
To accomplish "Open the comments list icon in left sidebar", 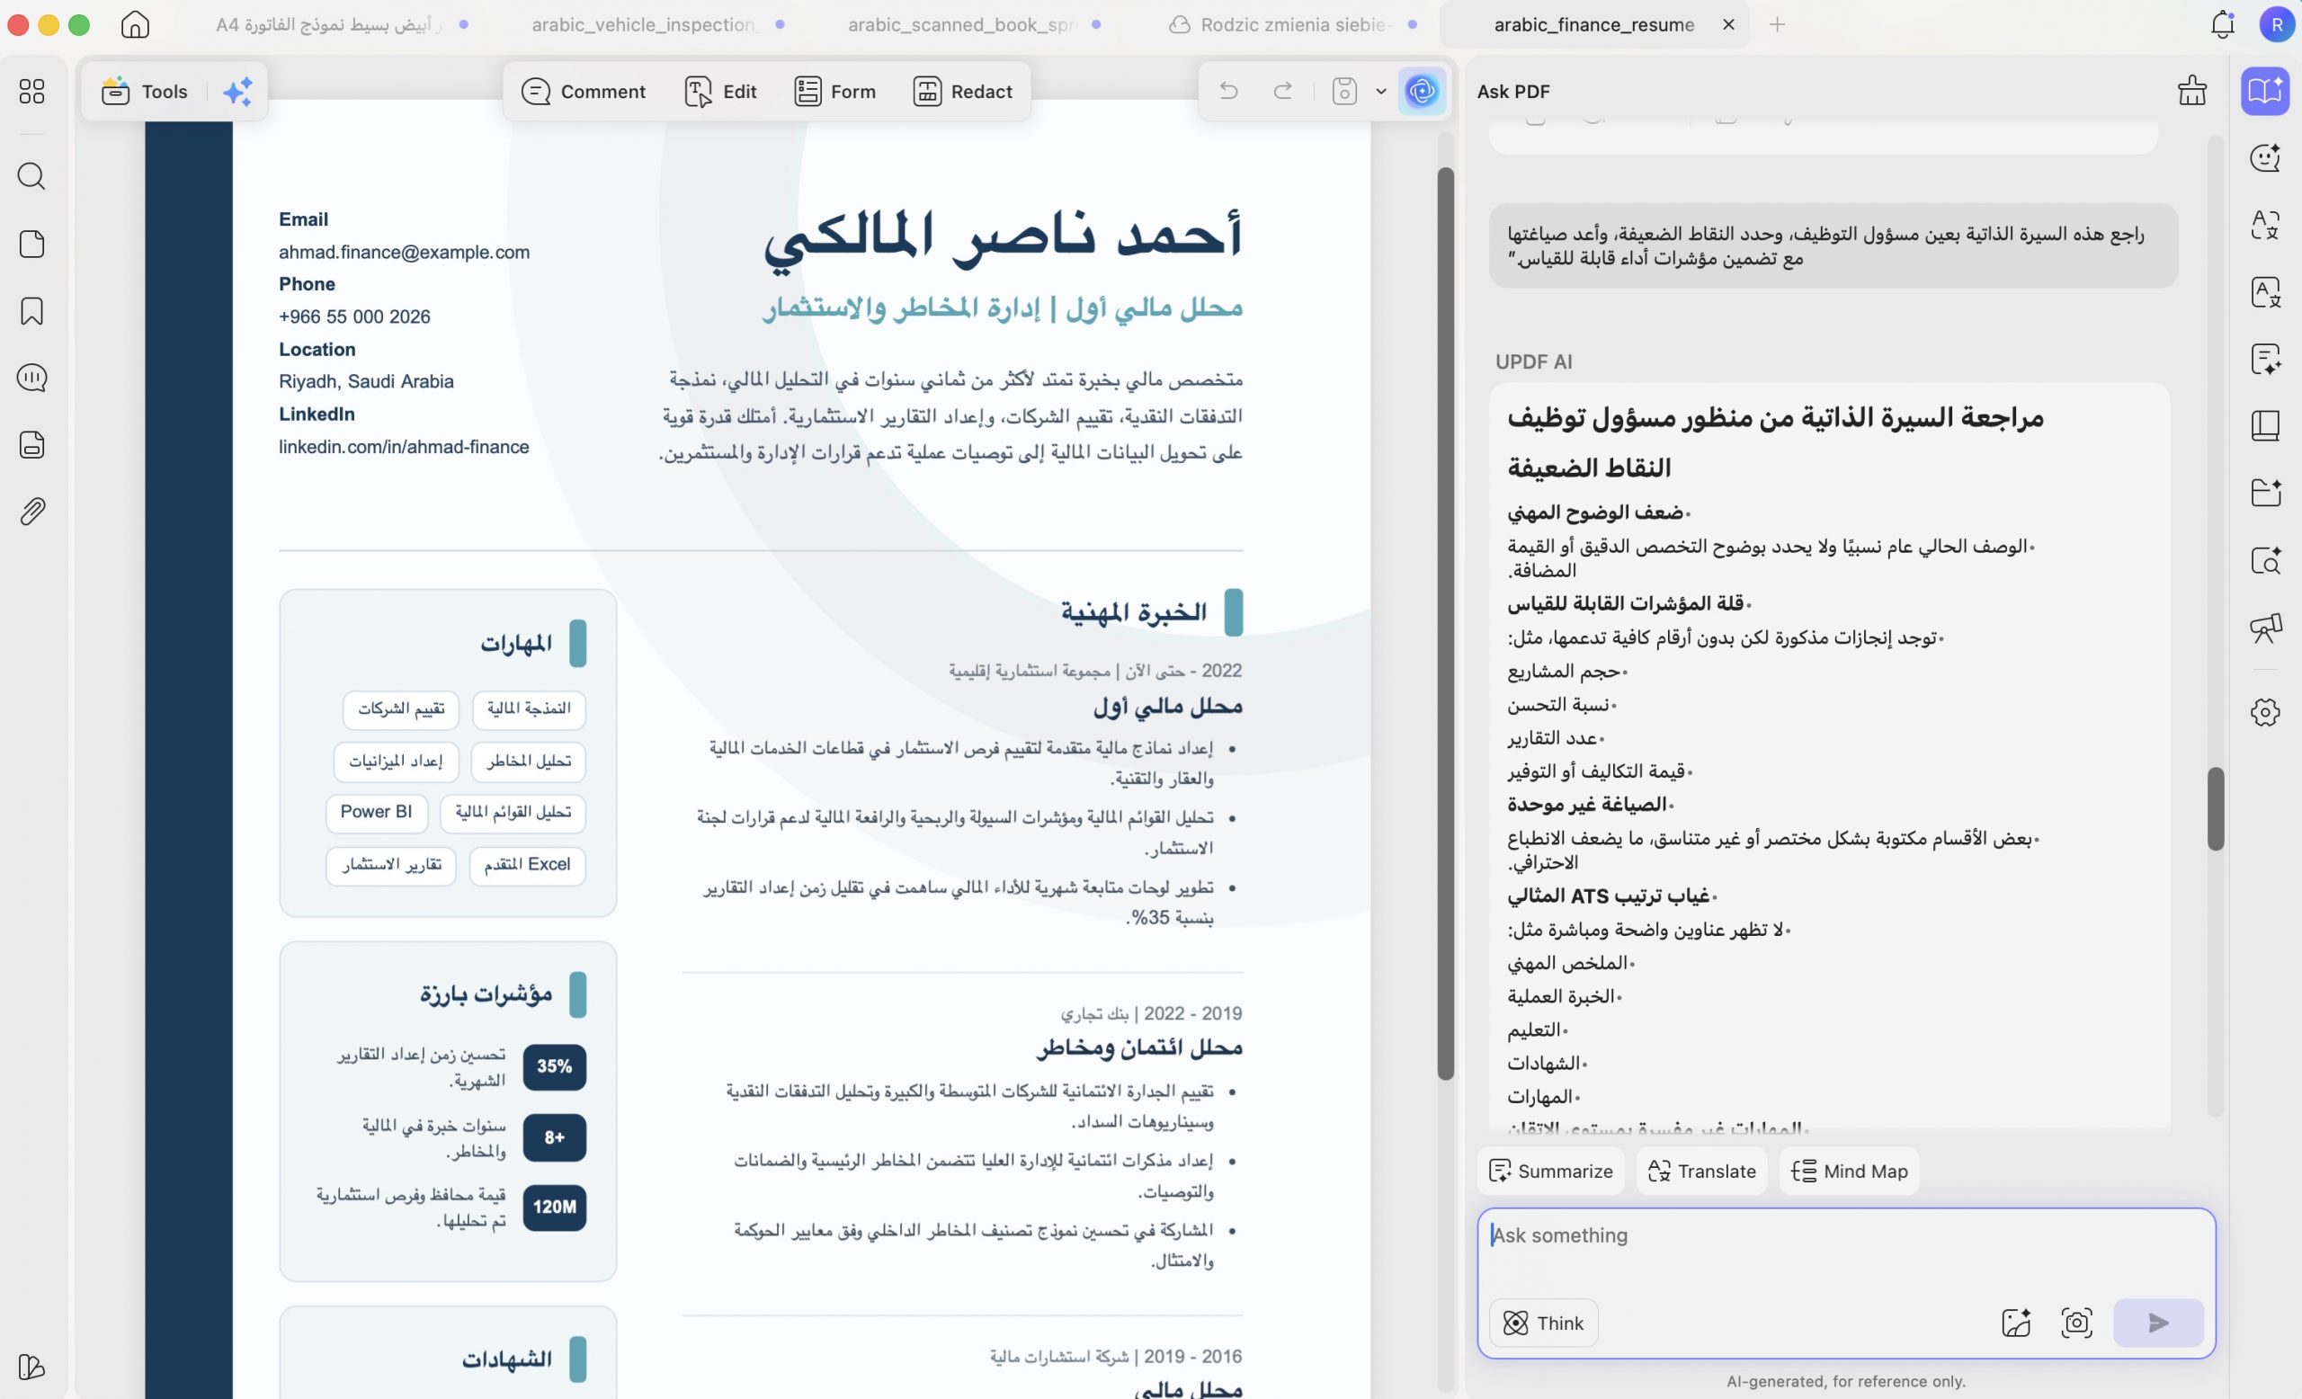I will point(31,378).
